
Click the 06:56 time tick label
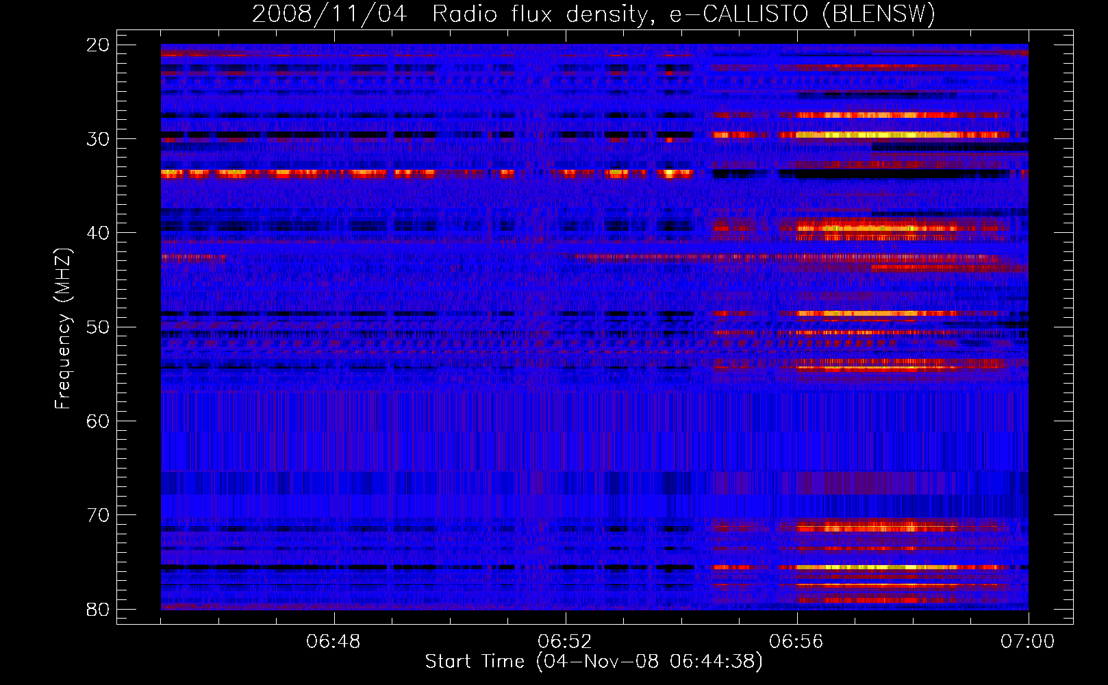coord(796,642)
